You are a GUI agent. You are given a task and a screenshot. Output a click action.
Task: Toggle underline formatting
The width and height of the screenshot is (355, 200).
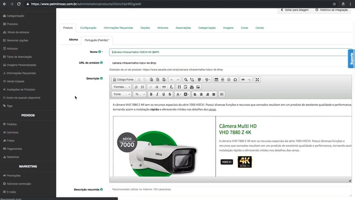(x=163, y=94)
